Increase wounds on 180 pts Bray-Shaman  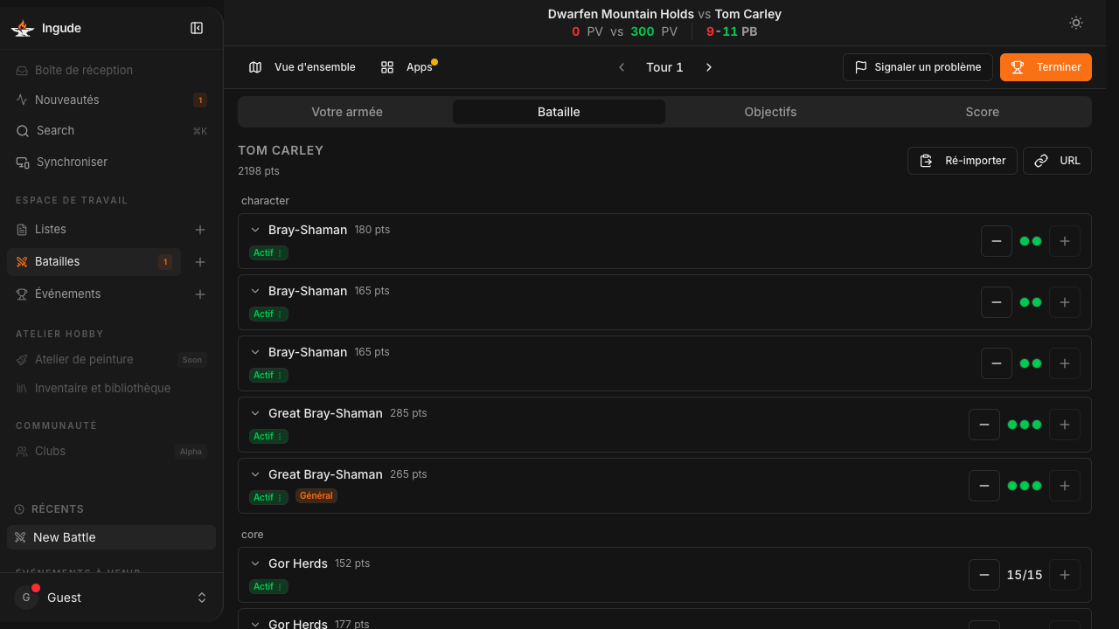click(1065, 241)
